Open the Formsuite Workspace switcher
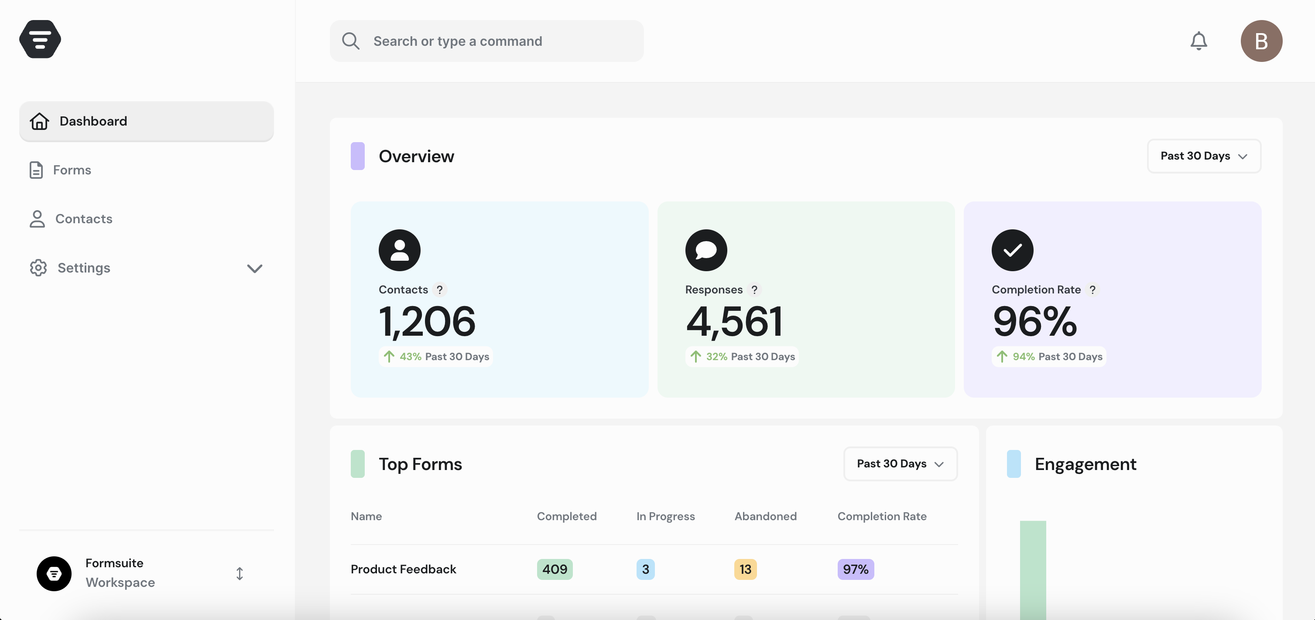 [x=147, y=573]
